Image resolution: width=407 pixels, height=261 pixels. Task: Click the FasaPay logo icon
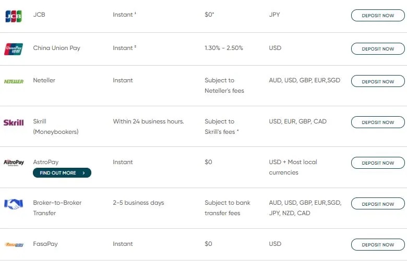14,244
